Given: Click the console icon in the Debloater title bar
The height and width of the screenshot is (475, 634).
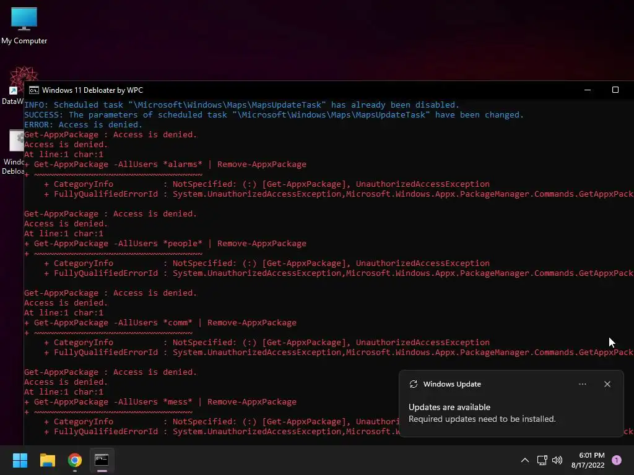Looking at the screenshot, I should click(34, 90).
